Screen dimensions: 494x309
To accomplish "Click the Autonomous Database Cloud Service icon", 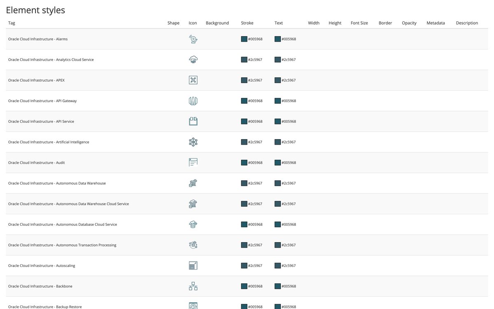I will [193, 225].
